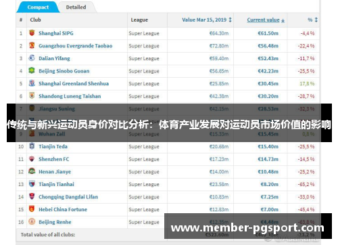Select current value €14.73m
The image size is (338, 245).
coord(268,159)
